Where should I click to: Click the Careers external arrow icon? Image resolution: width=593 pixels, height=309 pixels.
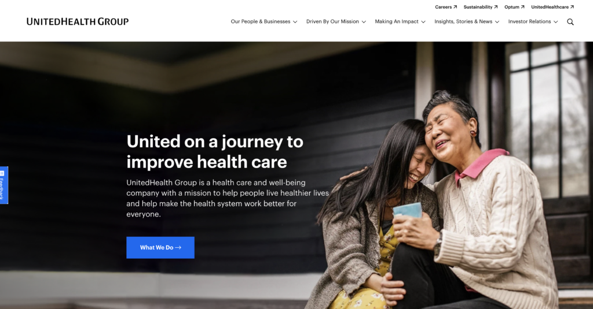tap(455, 7)
